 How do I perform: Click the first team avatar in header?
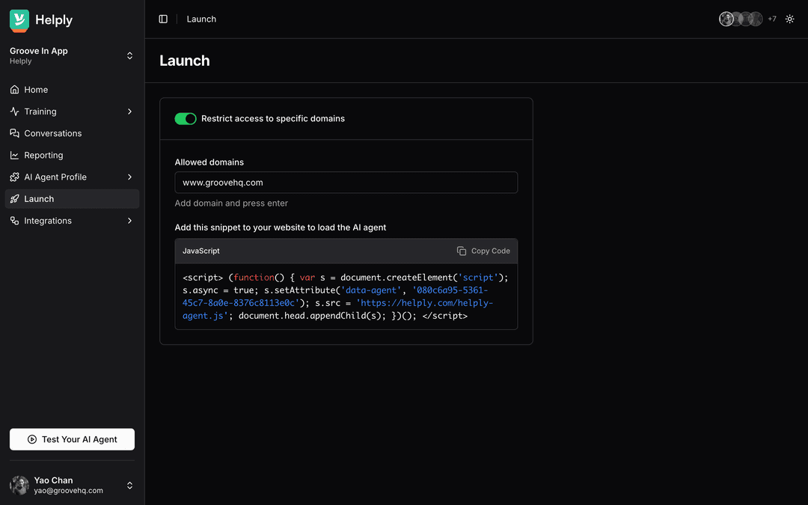click(x=726, y=19)
